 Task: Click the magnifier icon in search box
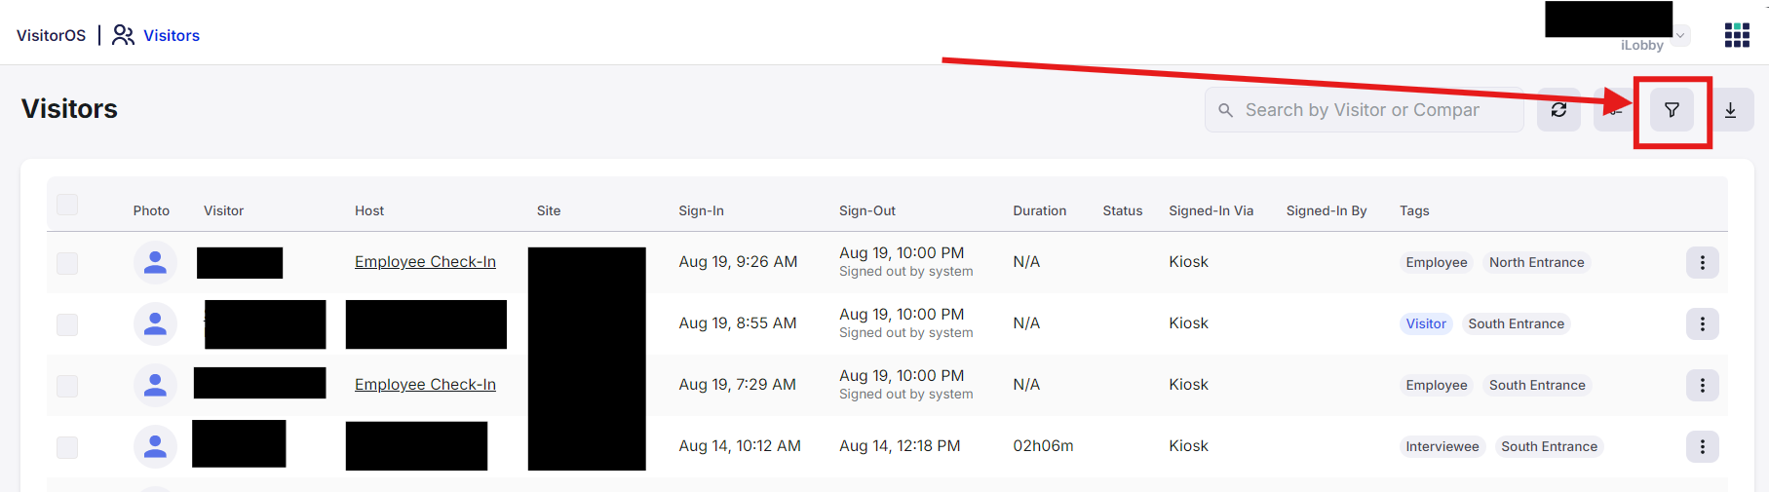pyautogui.click(x=1226, y=110)
